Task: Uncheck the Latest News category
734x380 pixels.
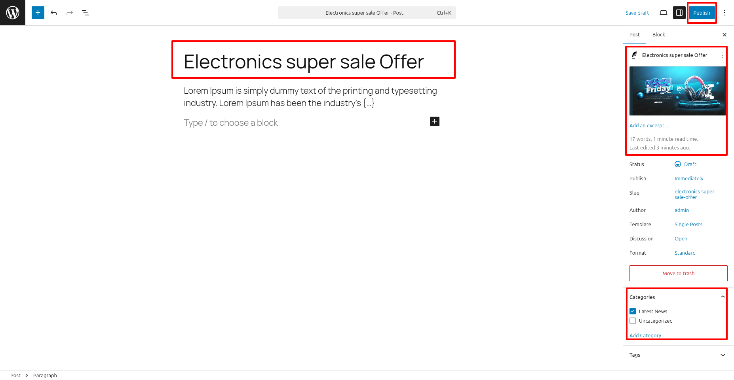Action: [633, 311]
